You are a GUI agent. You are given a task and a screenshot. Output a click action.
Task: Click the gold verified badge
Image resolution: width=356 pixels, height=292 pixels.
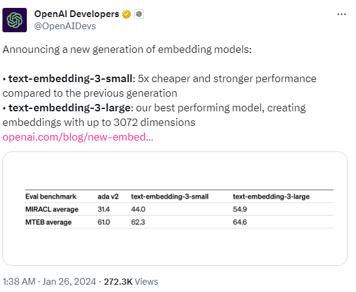coord(126,14)
